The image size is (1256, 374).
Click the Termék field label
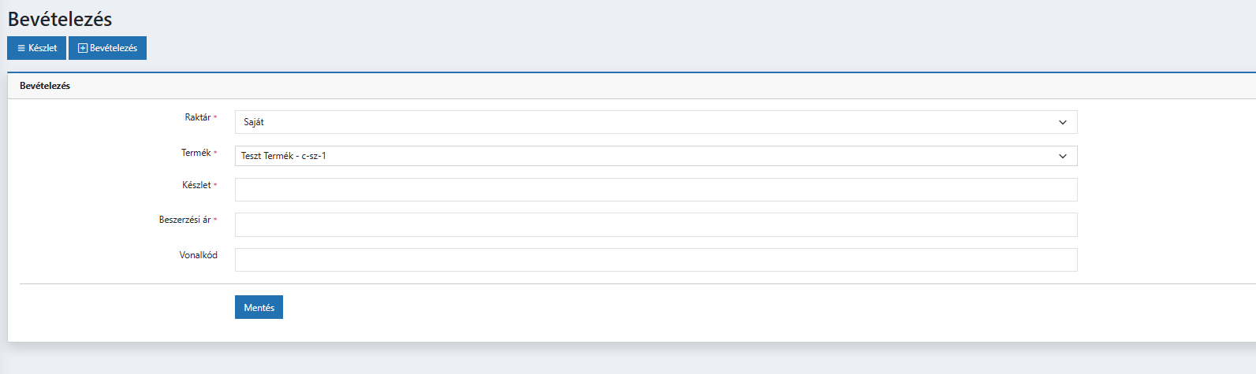click(x=196, y=153)
